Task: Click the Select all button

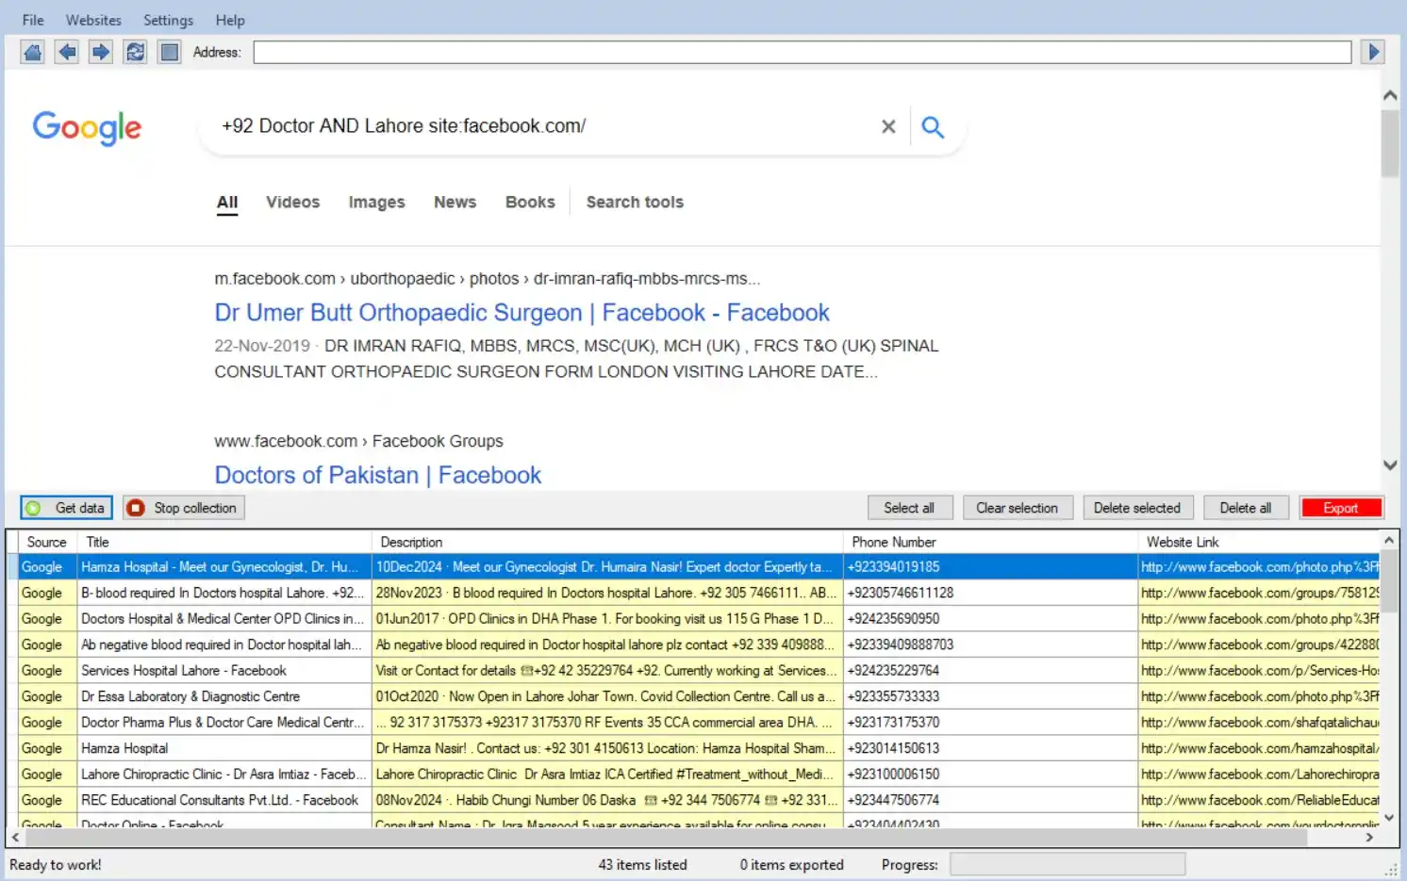Action: click(x=910, y=508)
